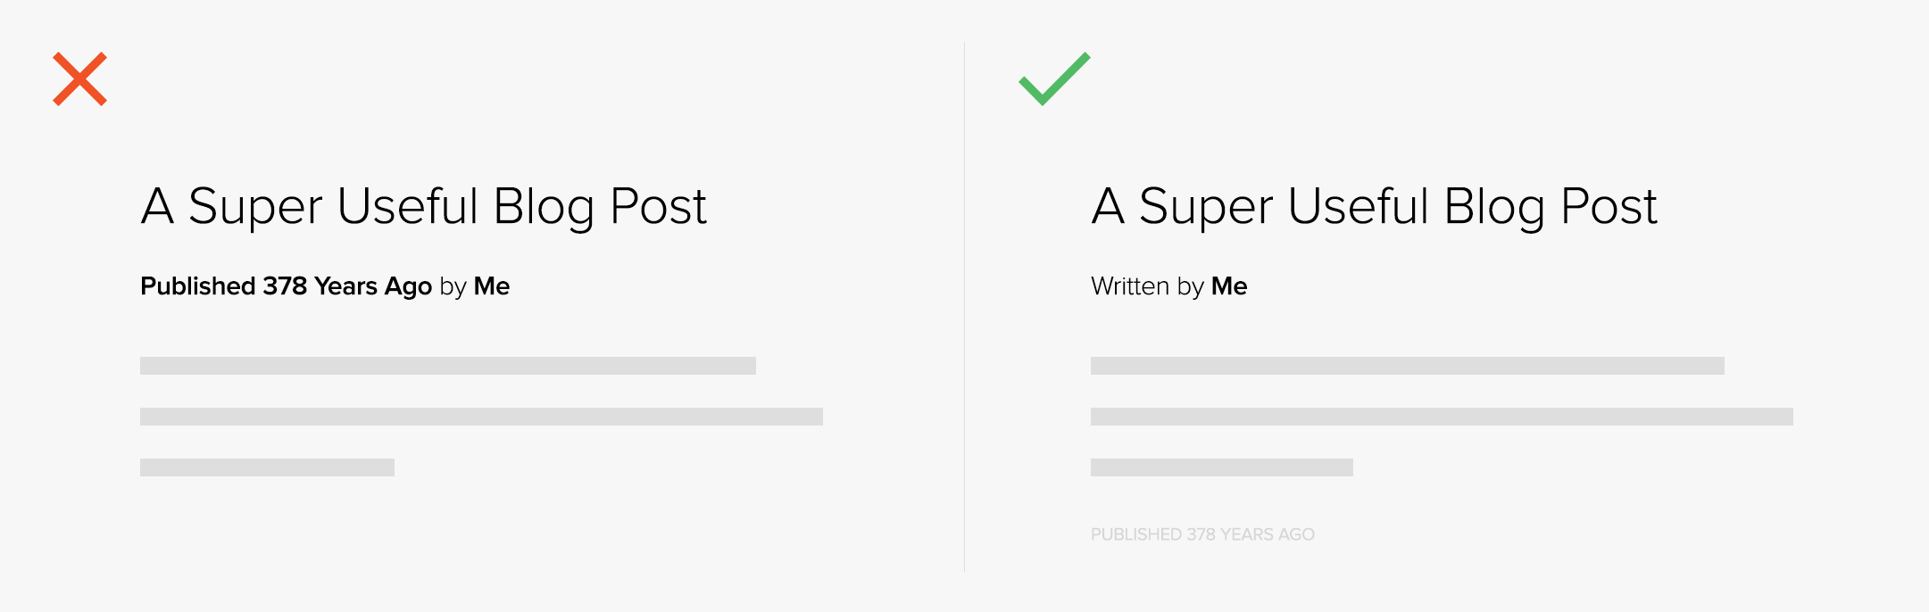This screenshot has height=612, width=1929.
Task: Click second placeholder text line on right
Action: coord(1442,417)
